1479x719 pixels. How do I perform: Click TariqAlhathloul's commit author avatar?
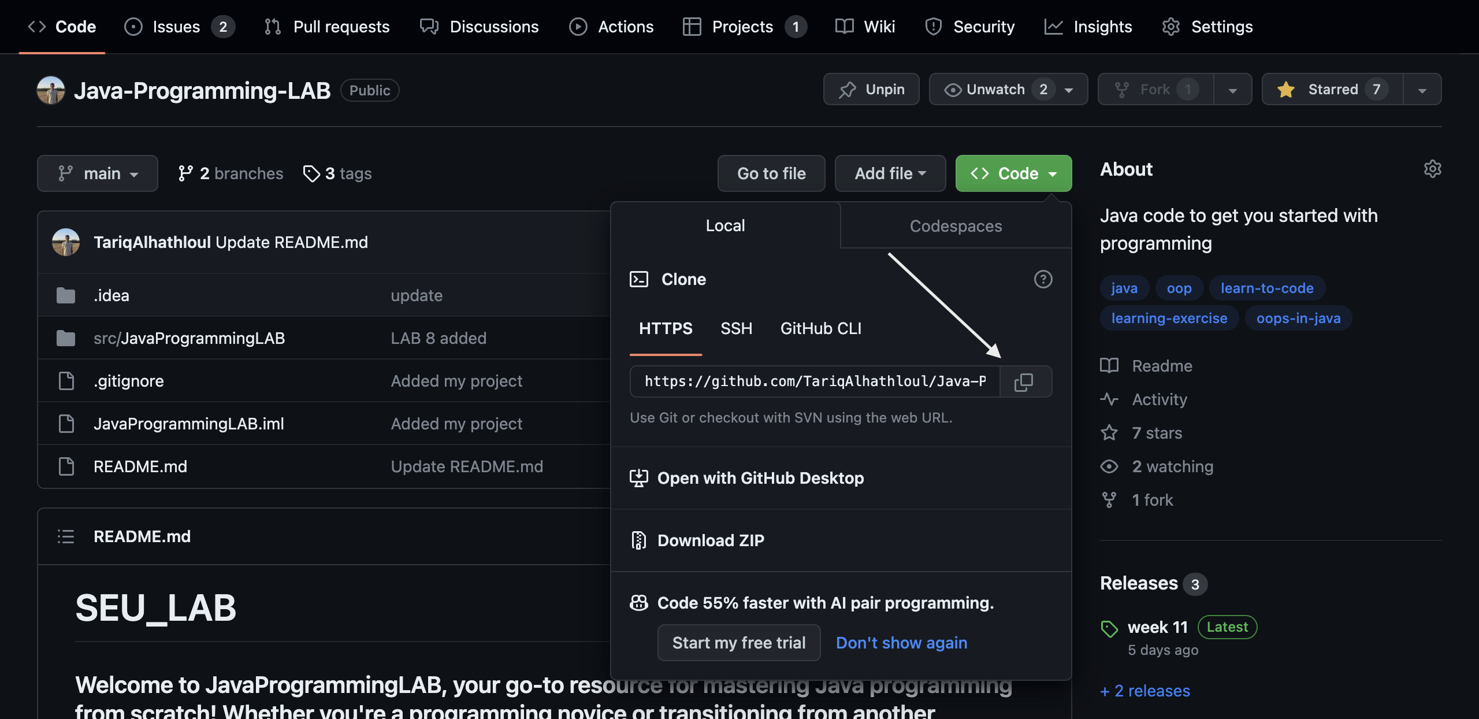[66, 242]
